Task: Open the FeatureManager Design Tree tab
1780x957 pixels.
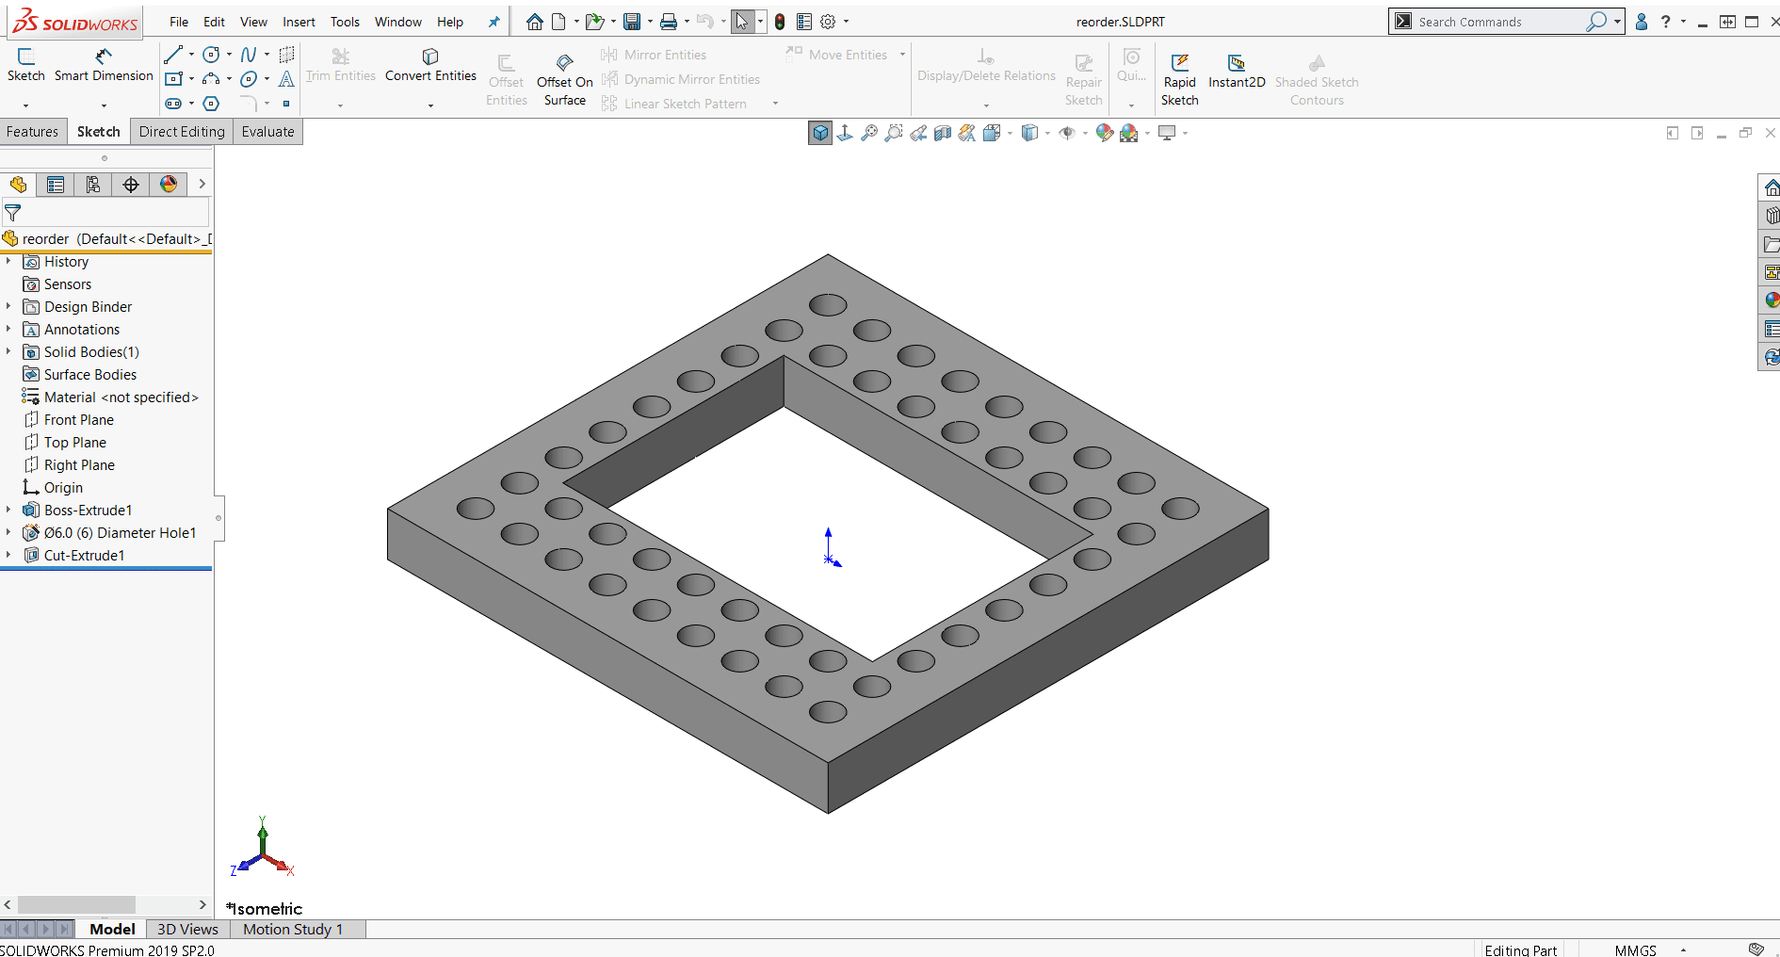Action: pyautogui.click(x=18, y=185)
